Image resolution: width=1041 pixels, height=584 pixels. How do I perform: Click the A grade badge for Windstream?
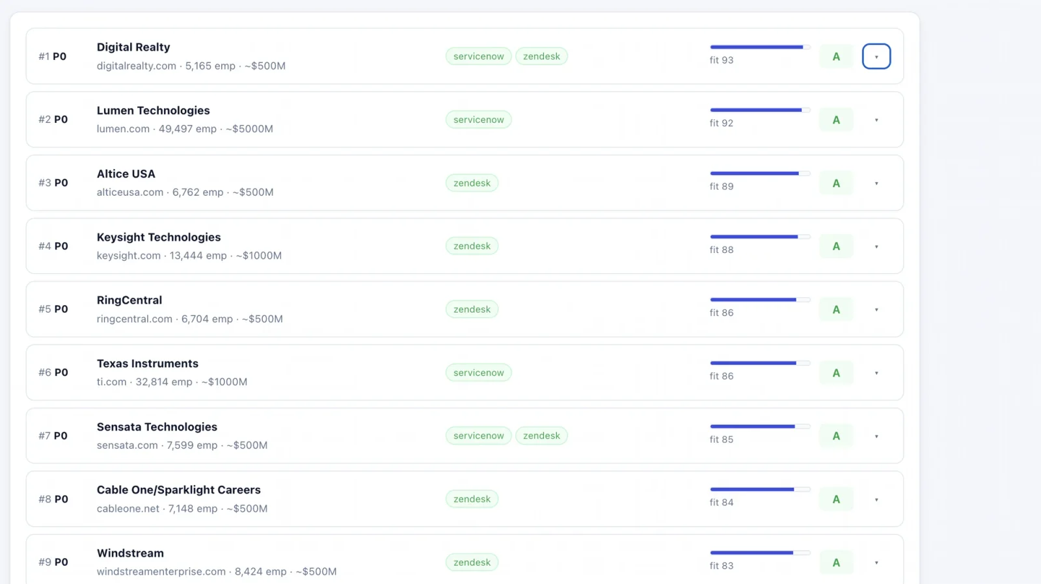[836, 563]
